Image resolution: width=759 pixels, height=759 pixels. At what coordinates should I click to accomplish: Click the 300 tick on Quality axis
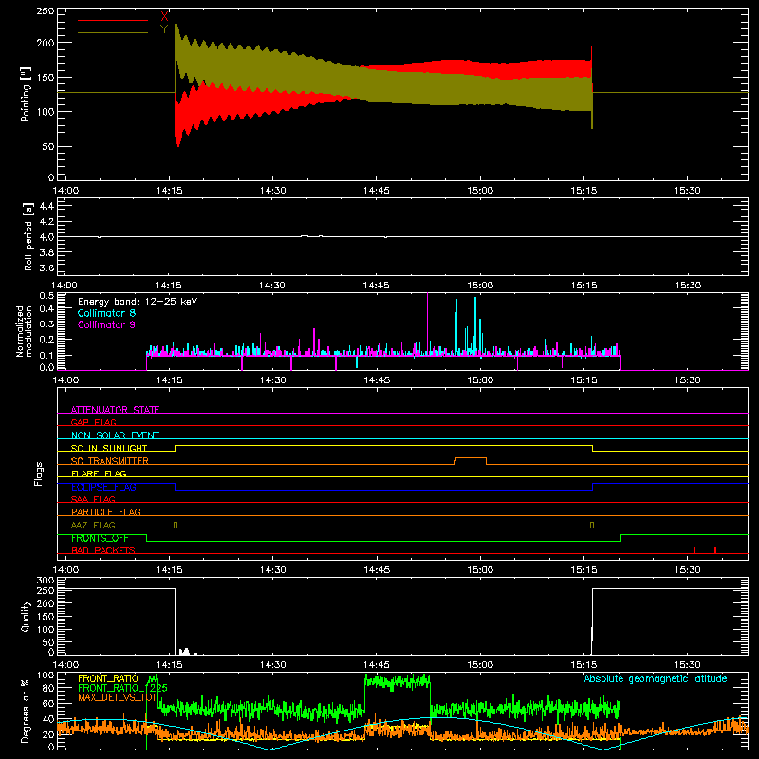[46, 580]
